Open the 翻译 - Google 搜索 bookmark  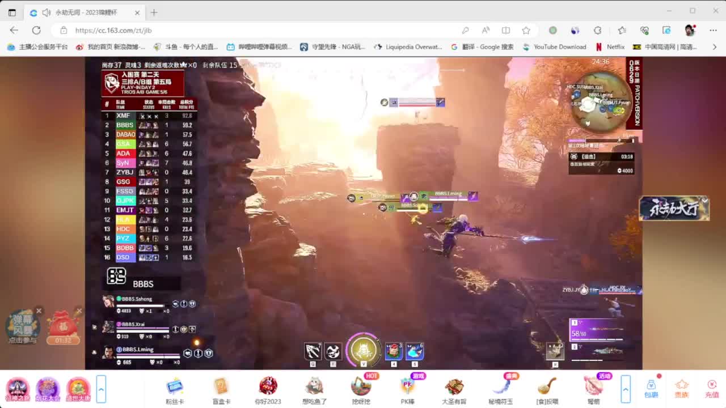click(x=482, y=47)
